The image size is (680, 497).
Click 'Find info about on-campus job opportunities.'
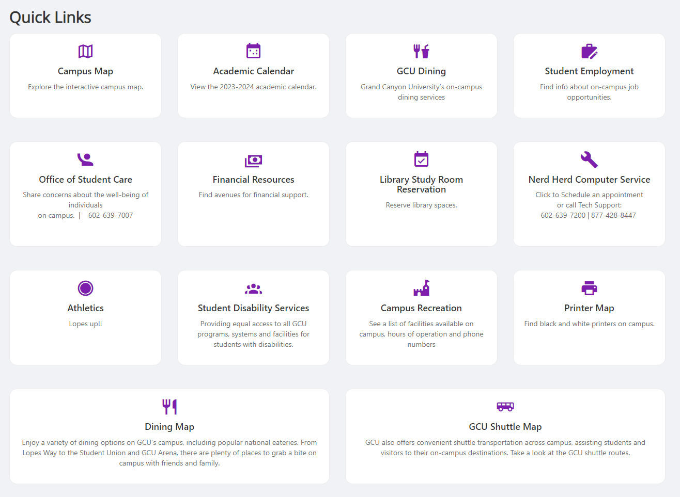(589, 92)
